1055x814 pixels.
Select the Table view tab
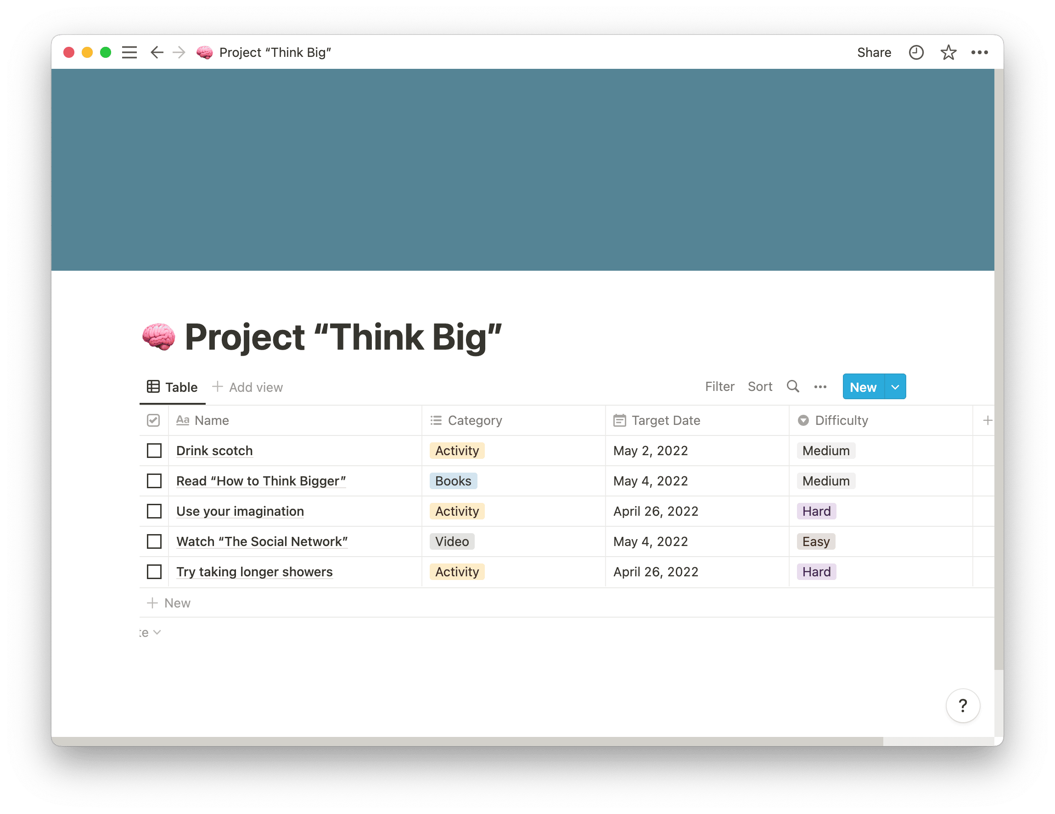[x=173, y=387]
